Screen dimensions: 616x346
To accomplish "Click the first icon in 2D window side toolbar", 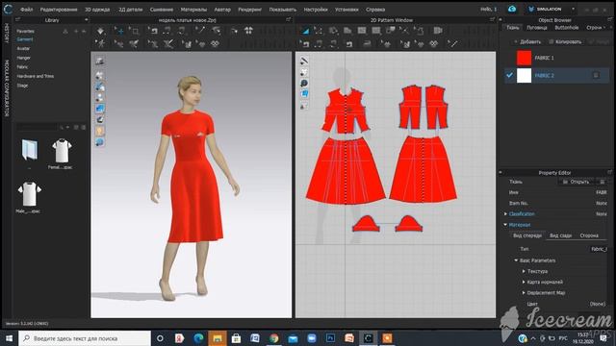I will [x=304, y=62].
